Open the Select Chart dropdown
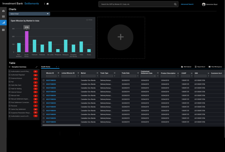 click(x=29, y=13)
